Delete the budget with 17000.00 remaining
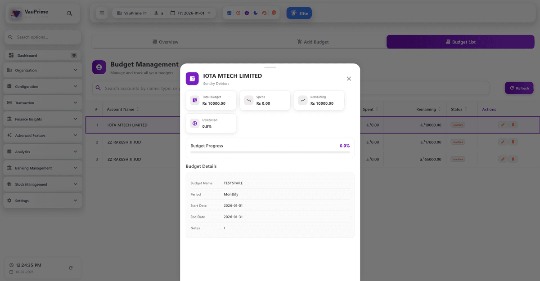Image resolution: width=540 pixels, height=281 pixels. (513, 142)
